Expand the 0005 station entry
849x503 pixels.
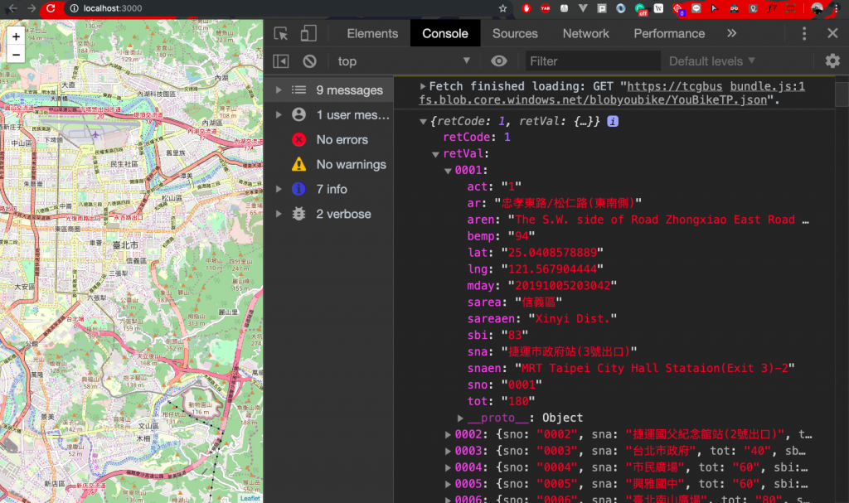coord(448,484)
